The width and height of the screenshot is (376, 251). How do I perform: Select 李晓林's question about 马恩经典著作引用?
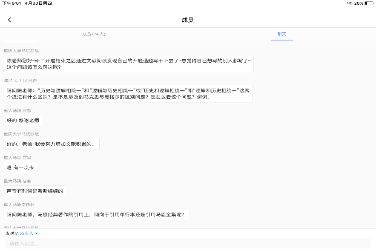[96, 214]
